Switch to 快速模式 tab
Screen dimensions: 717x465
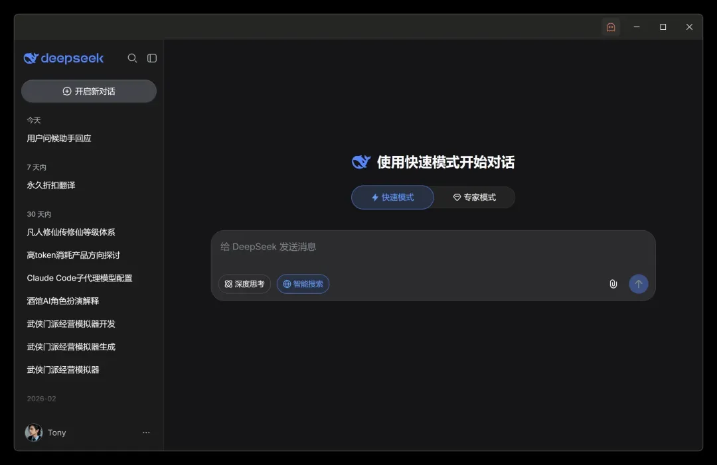392,197
